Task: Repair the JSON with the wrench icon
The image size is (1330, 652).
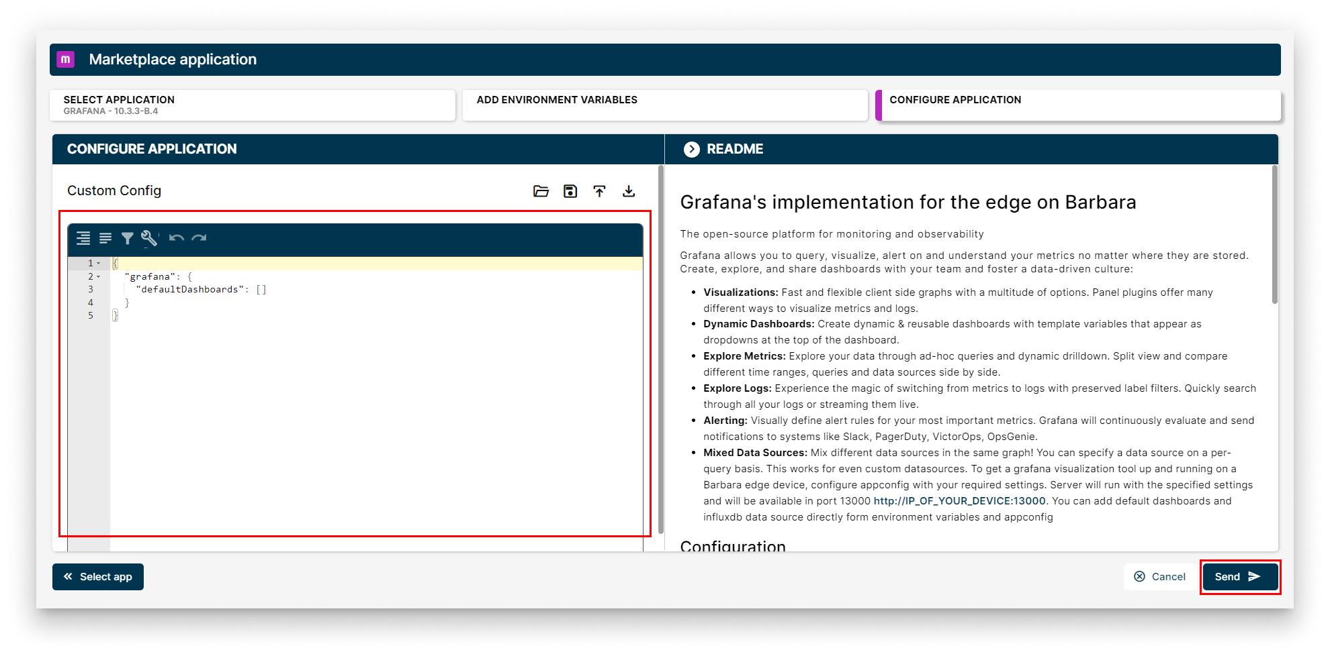Action: [148, 237]
